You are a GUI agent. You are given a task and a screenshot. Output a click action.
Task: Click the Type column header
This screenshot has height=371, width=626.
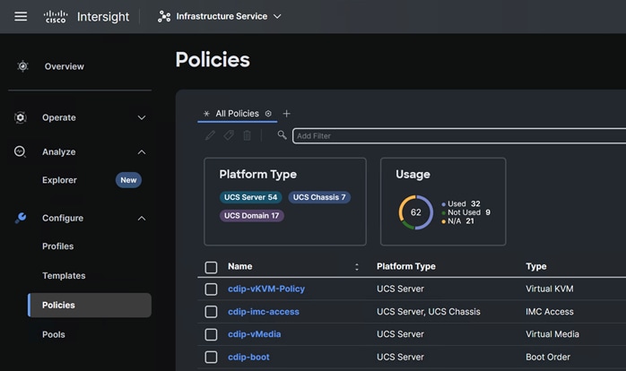coord(535,266)
